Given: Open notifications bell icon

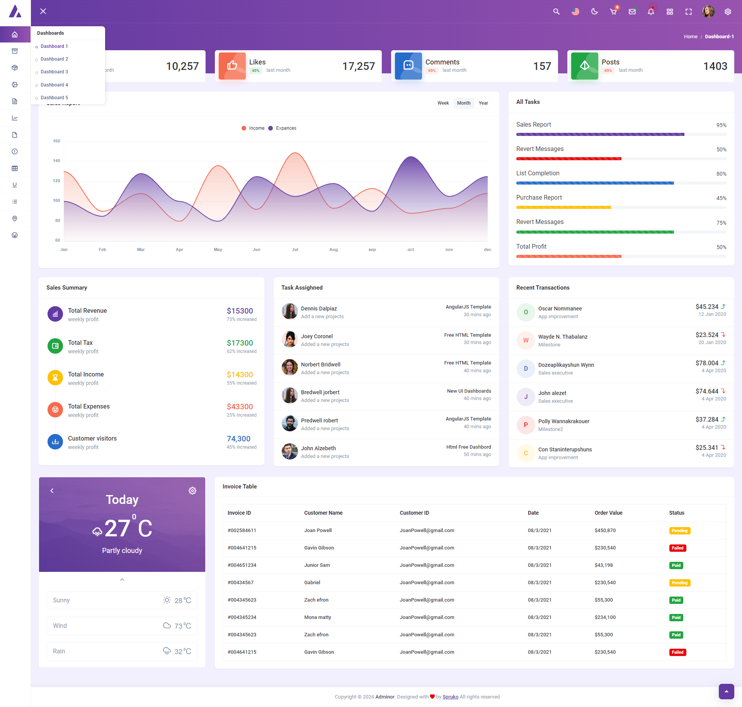Looking at the screenshot, I should coord(651,12).
